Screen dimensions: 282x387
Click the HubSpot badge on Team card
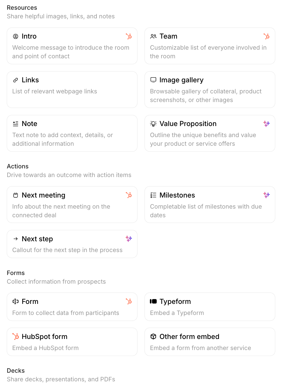pos(267,36)
